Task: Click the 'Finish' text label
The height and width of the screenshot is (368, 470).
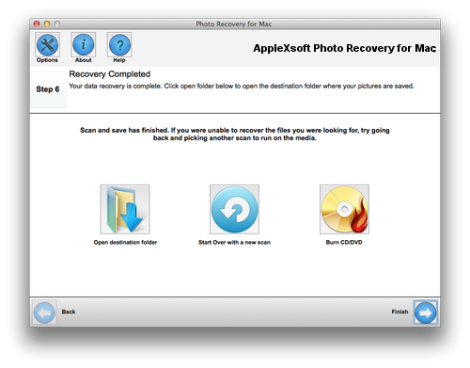Action: [x=399, y=312]
